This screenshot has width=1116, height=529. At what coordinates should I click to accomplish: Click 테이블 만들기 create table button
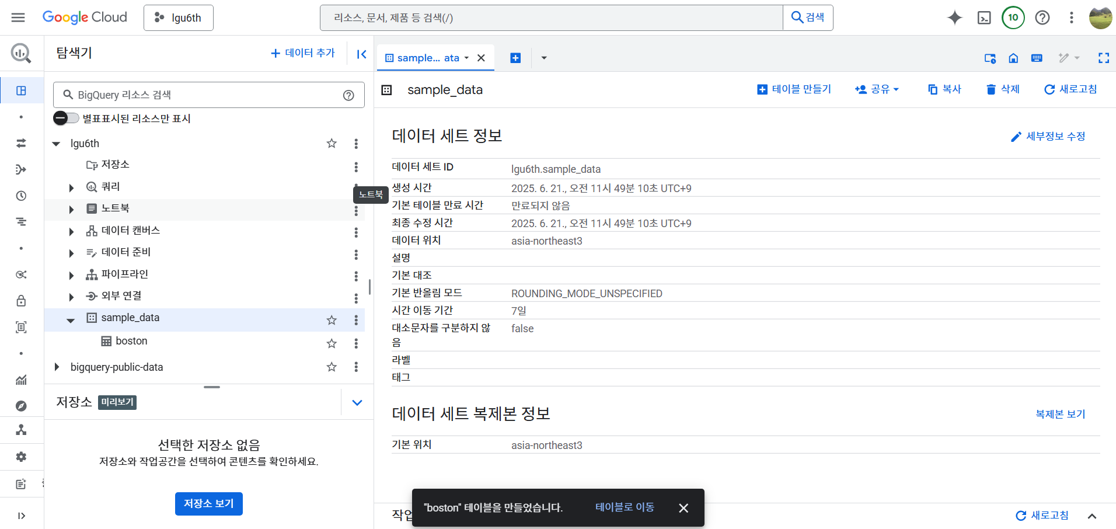pyautogui.click(x=794, y=89)
